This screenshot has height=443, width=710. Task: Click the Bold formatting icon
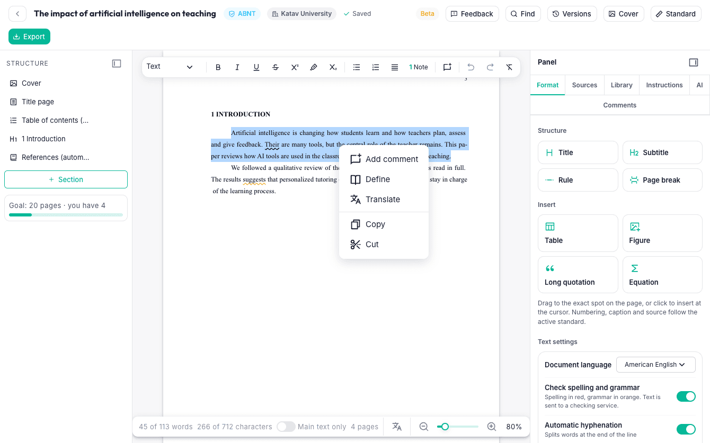click(x=218, y=67)
